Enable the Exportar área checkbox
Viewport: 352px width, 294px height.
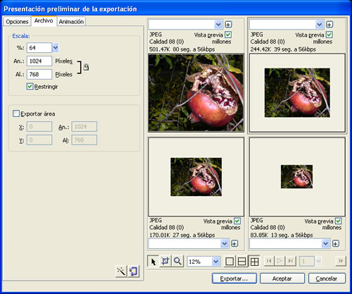coord(16,114)
